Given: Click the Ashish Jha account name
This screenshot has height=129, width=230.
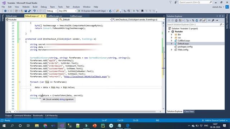Looking at the screenshot, I should coord(217,7).
